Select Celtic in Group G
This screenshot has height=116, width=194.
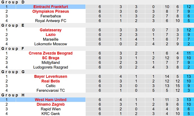[51, 86]
